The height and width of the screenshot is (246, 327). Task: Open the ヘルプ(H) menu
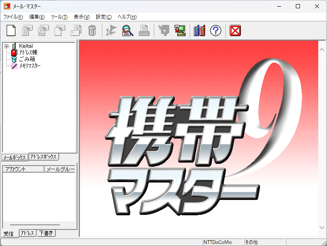127,17
